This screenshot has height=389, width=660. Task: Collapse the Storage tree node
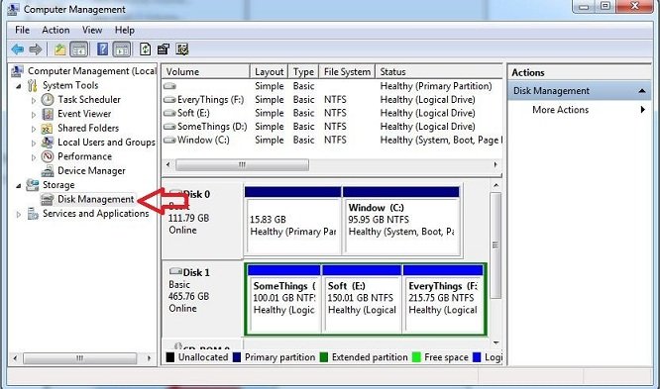19,186
